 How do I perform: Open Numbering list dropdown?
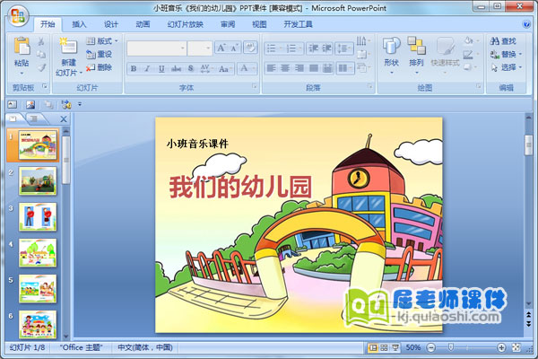(x=294, y=48)
